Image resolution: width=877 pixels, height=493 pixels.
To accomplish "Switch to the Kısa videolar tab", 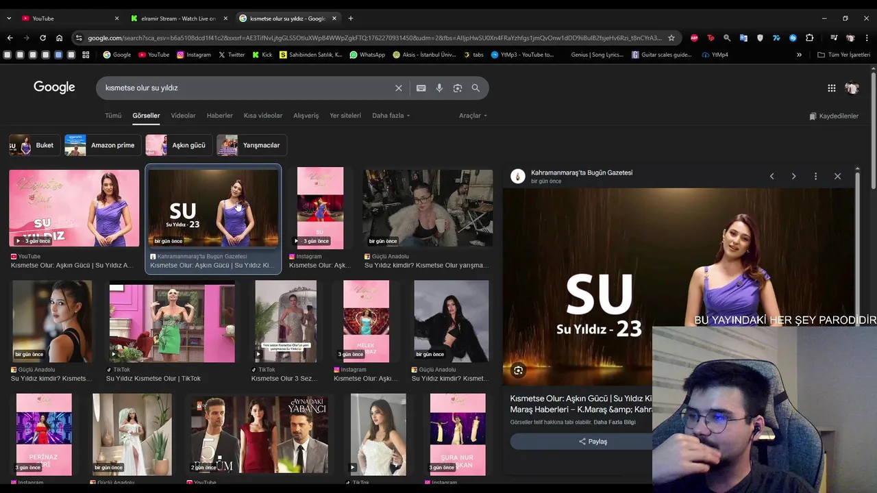I will click(x=263, y=116).
